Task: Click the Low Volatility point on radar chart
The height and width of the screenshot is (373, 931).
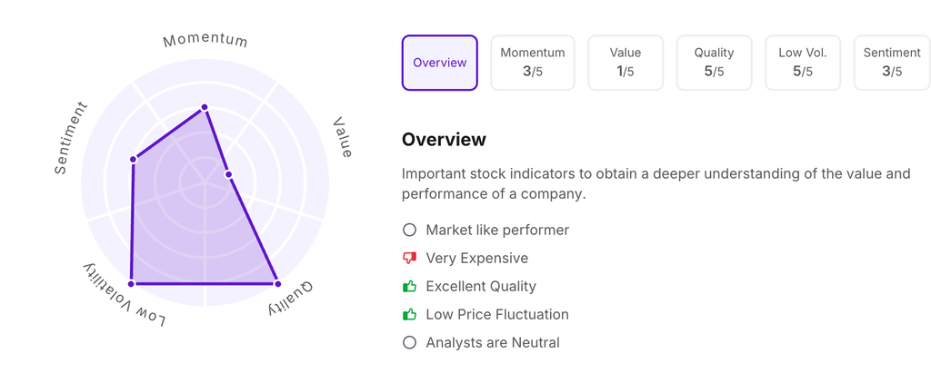Action: [x=131, y=284]
